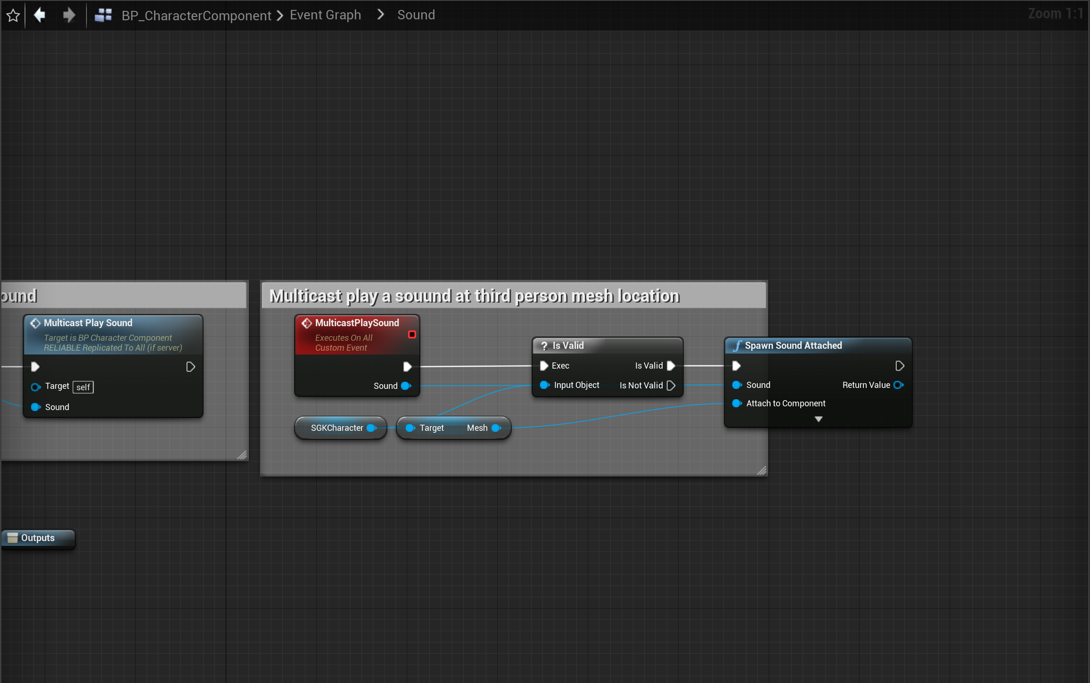Grab the resize handle of multicast comment box
Image resolution: width=1090 pixels, height=683 pixels.
(762, 470)
